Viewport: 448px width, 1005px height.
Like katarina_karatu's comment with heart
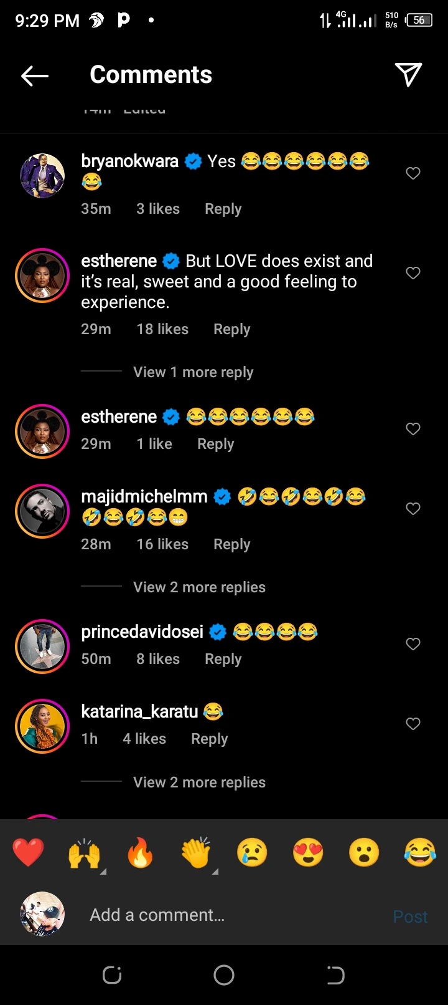click(413, 724)
